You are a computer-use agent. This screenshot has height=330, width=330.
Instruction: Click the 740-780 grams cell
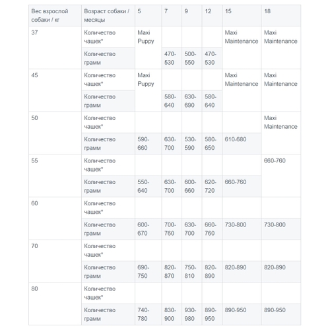[x=148, y=314]
